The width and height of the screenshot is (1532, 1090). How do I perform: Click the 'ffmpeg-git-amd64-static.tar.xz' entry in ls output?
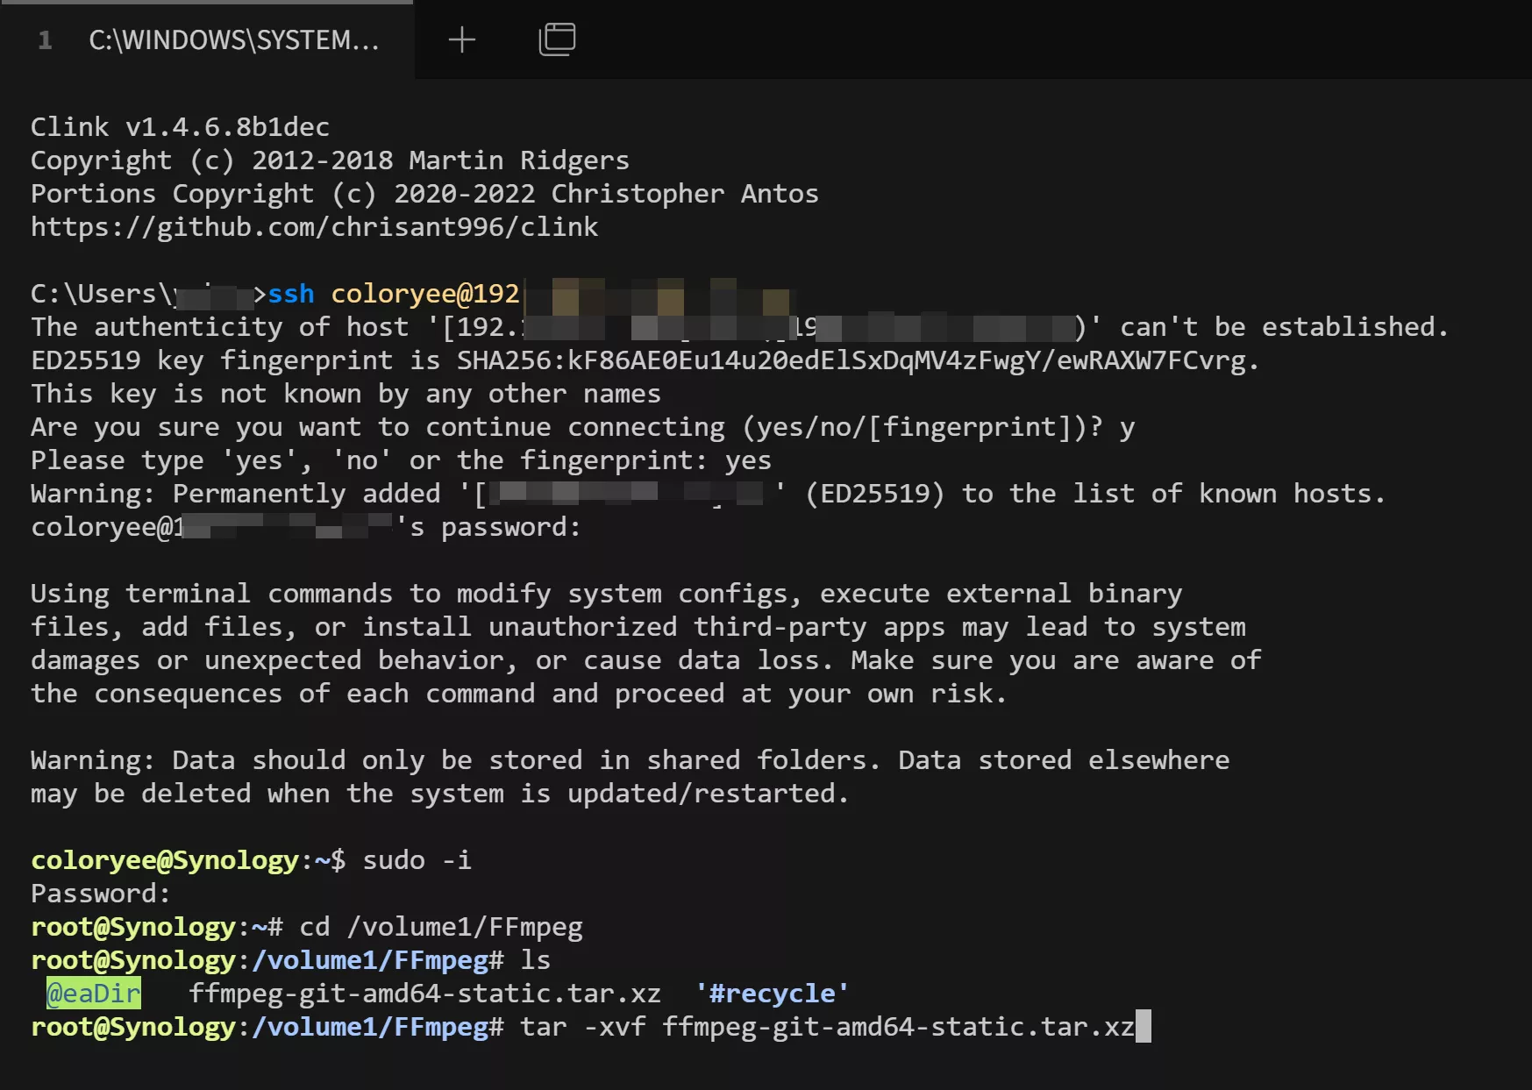424,994
